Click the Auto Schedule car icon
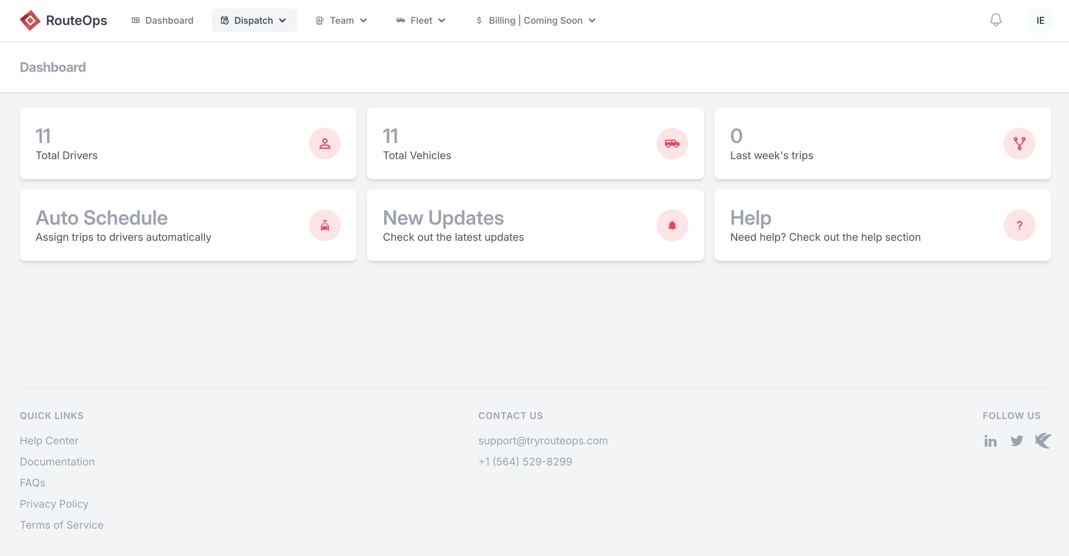The height and width of the screenshot is (556, 1069). coord(325,226)
